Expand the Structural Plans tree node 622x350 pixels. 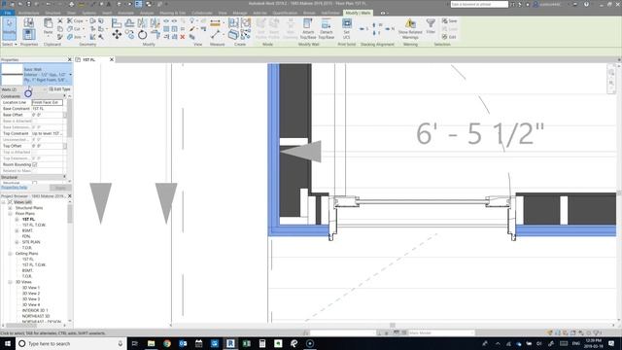pos(11,208)
